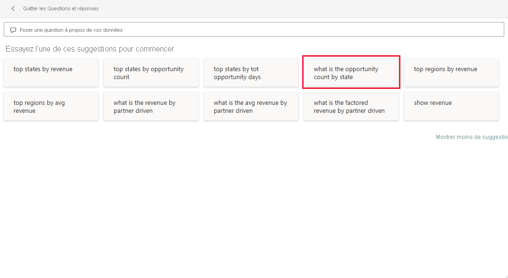The width and height of the screenshot is (508, 278).
Task: Choose what is the factored revenue by partner driven
Action: [351, 106]
